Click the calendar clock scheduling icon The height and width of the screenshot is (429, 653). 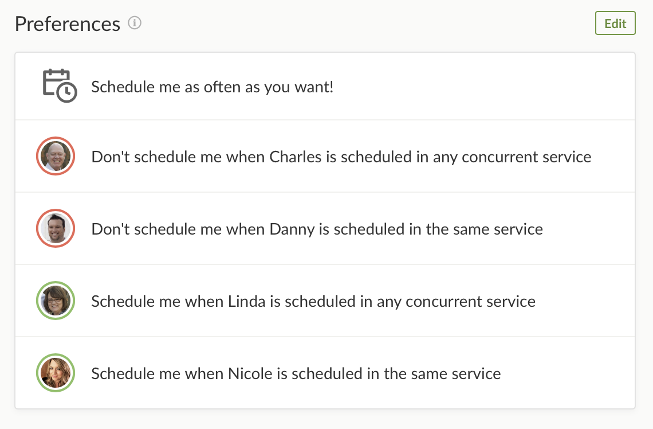59,86
